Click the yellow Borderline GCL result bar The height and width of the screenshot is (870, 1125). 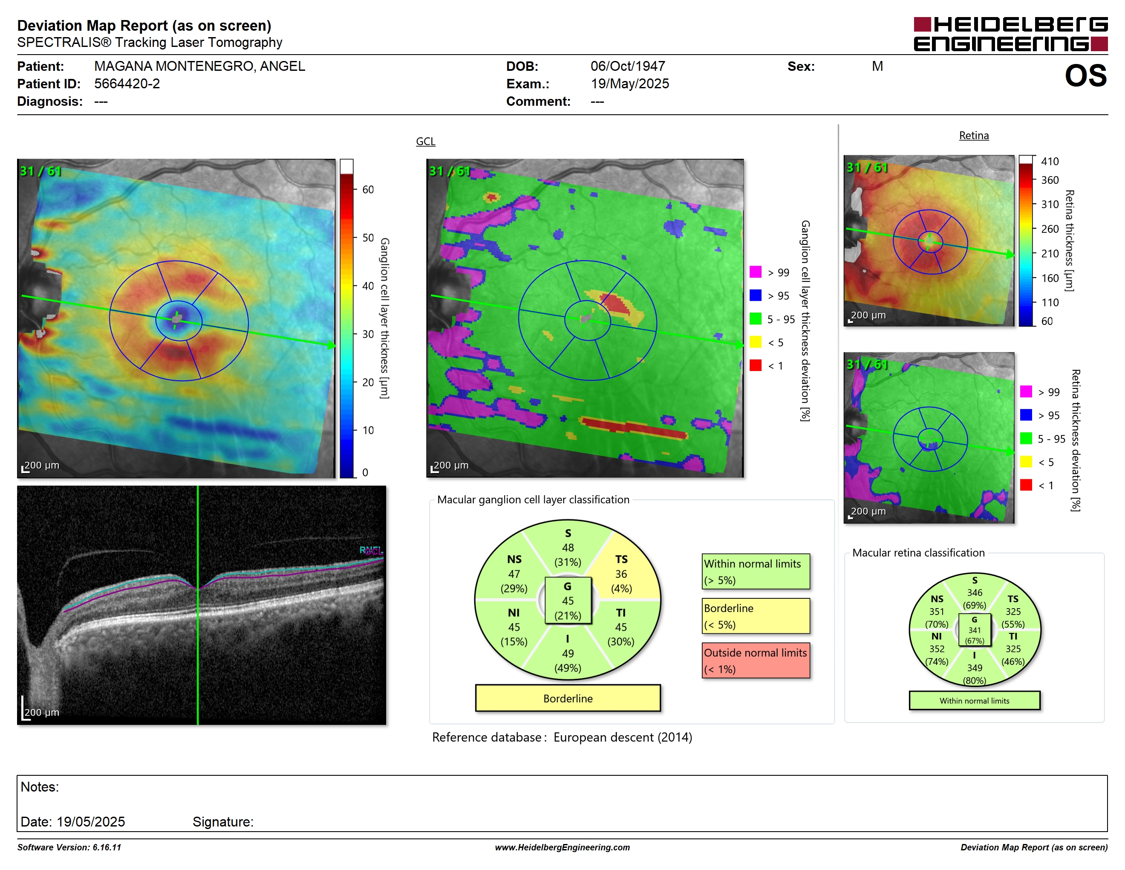(x=568, y=698)
